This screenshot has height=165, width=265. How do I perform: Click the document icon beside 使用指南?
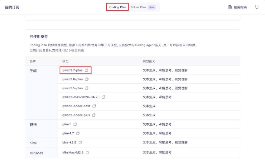tap(230, 7)
